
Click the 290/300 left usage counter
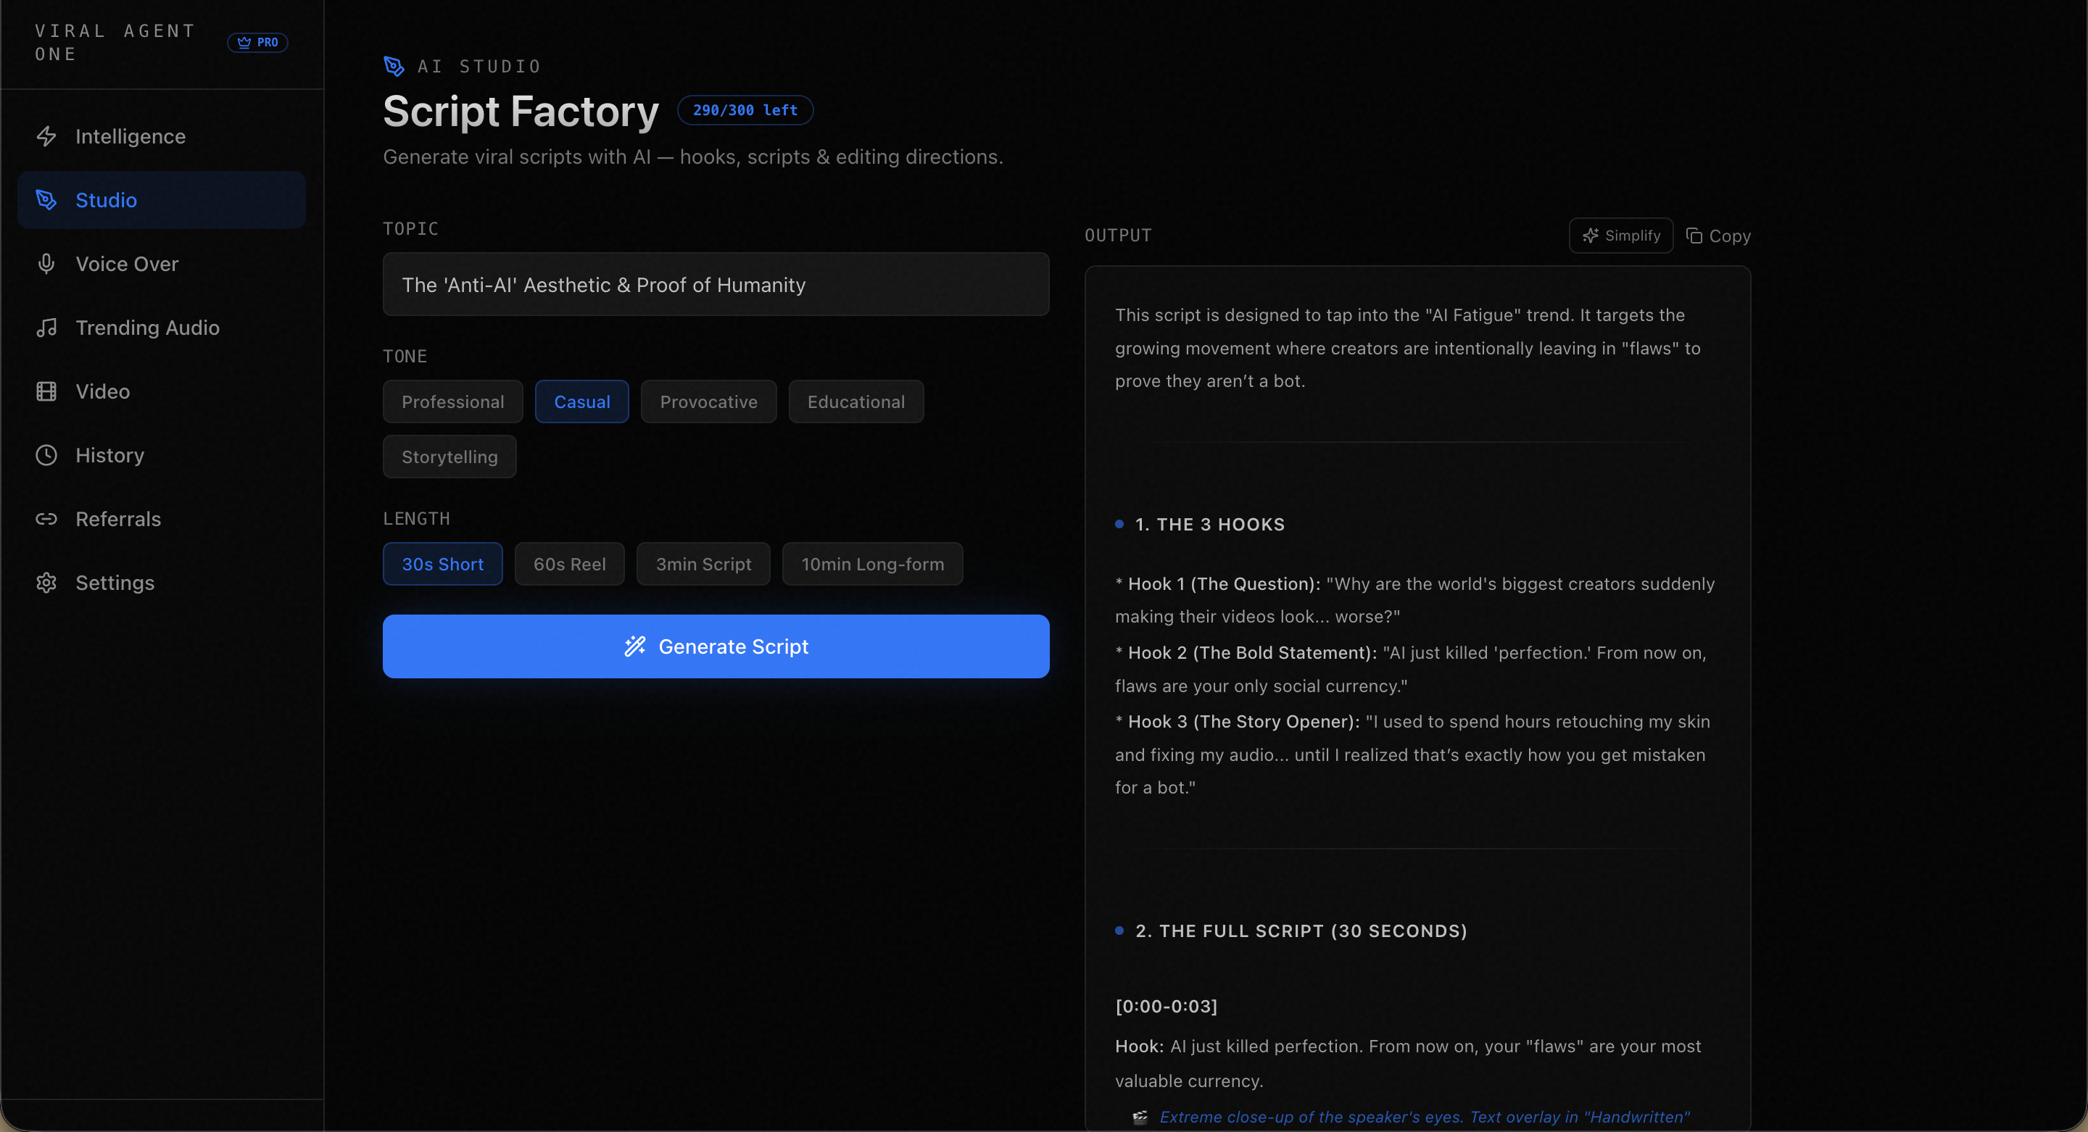click(x=744, y=110)
